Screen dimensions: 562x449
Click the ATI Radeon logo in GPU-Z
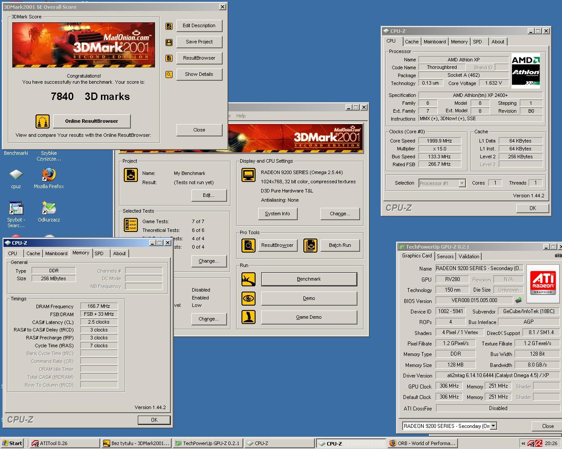[x=543, y=283]
